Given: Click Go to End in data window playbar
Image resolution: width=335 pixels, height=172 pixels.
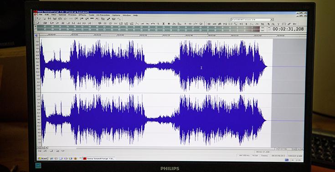Looking at the screenshot, I should (45, 151).
